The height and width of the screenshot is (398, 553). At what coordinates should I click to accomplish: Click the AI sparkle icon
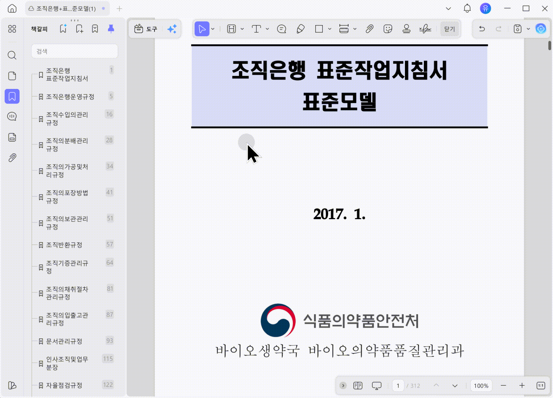click(172, 29)
